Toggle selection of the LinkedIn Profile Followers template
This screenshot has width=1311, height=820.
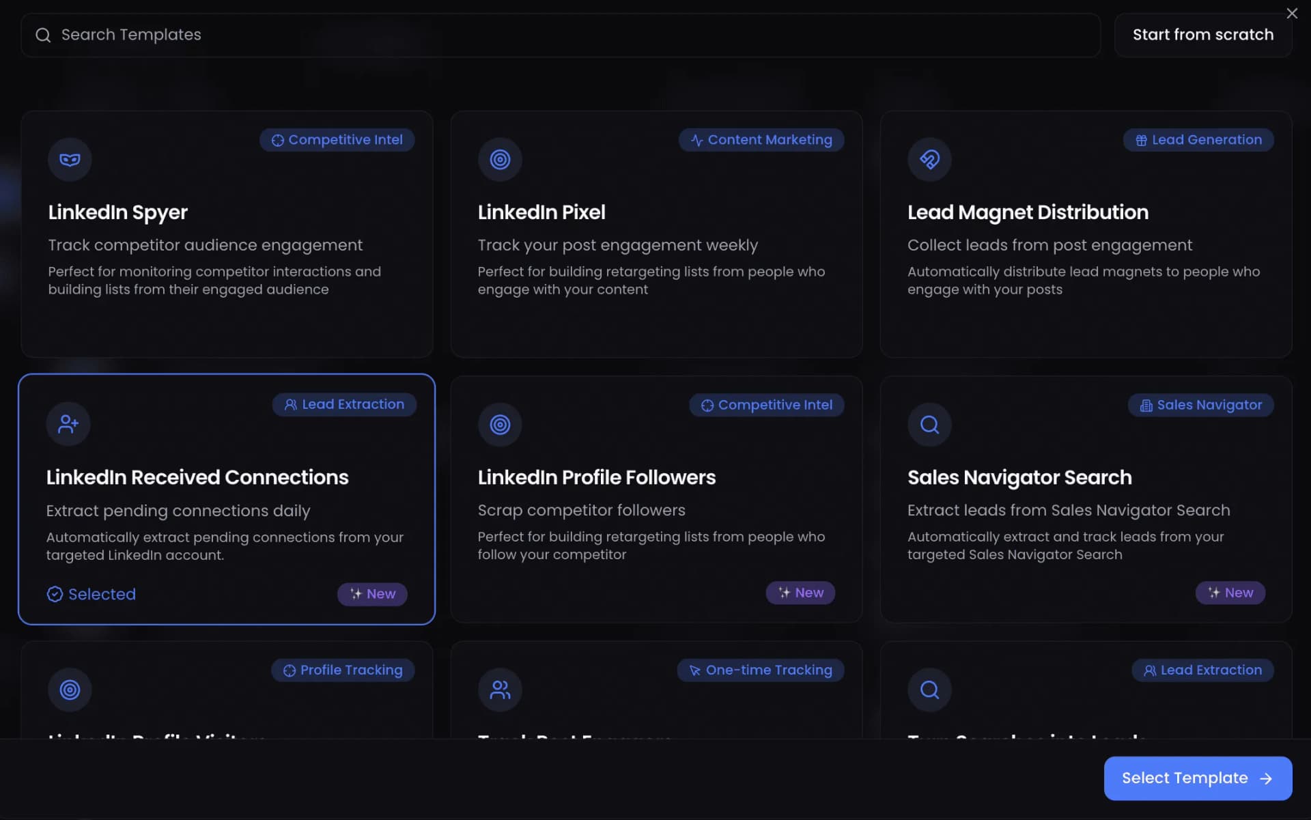point(655,498)
